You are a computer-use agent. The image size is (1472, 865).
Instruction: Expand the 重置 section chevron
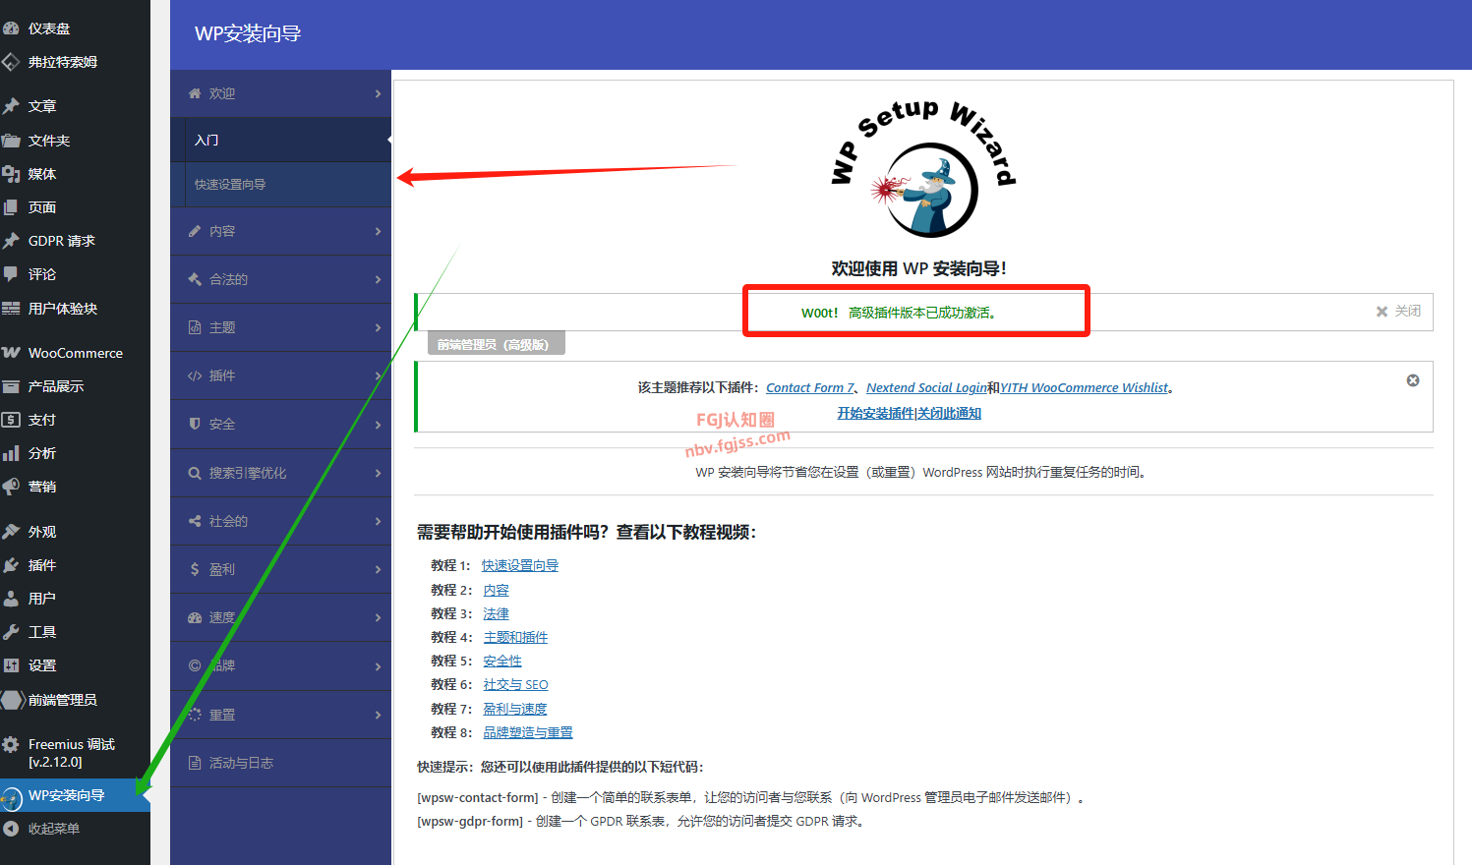[x=378, y=715]
